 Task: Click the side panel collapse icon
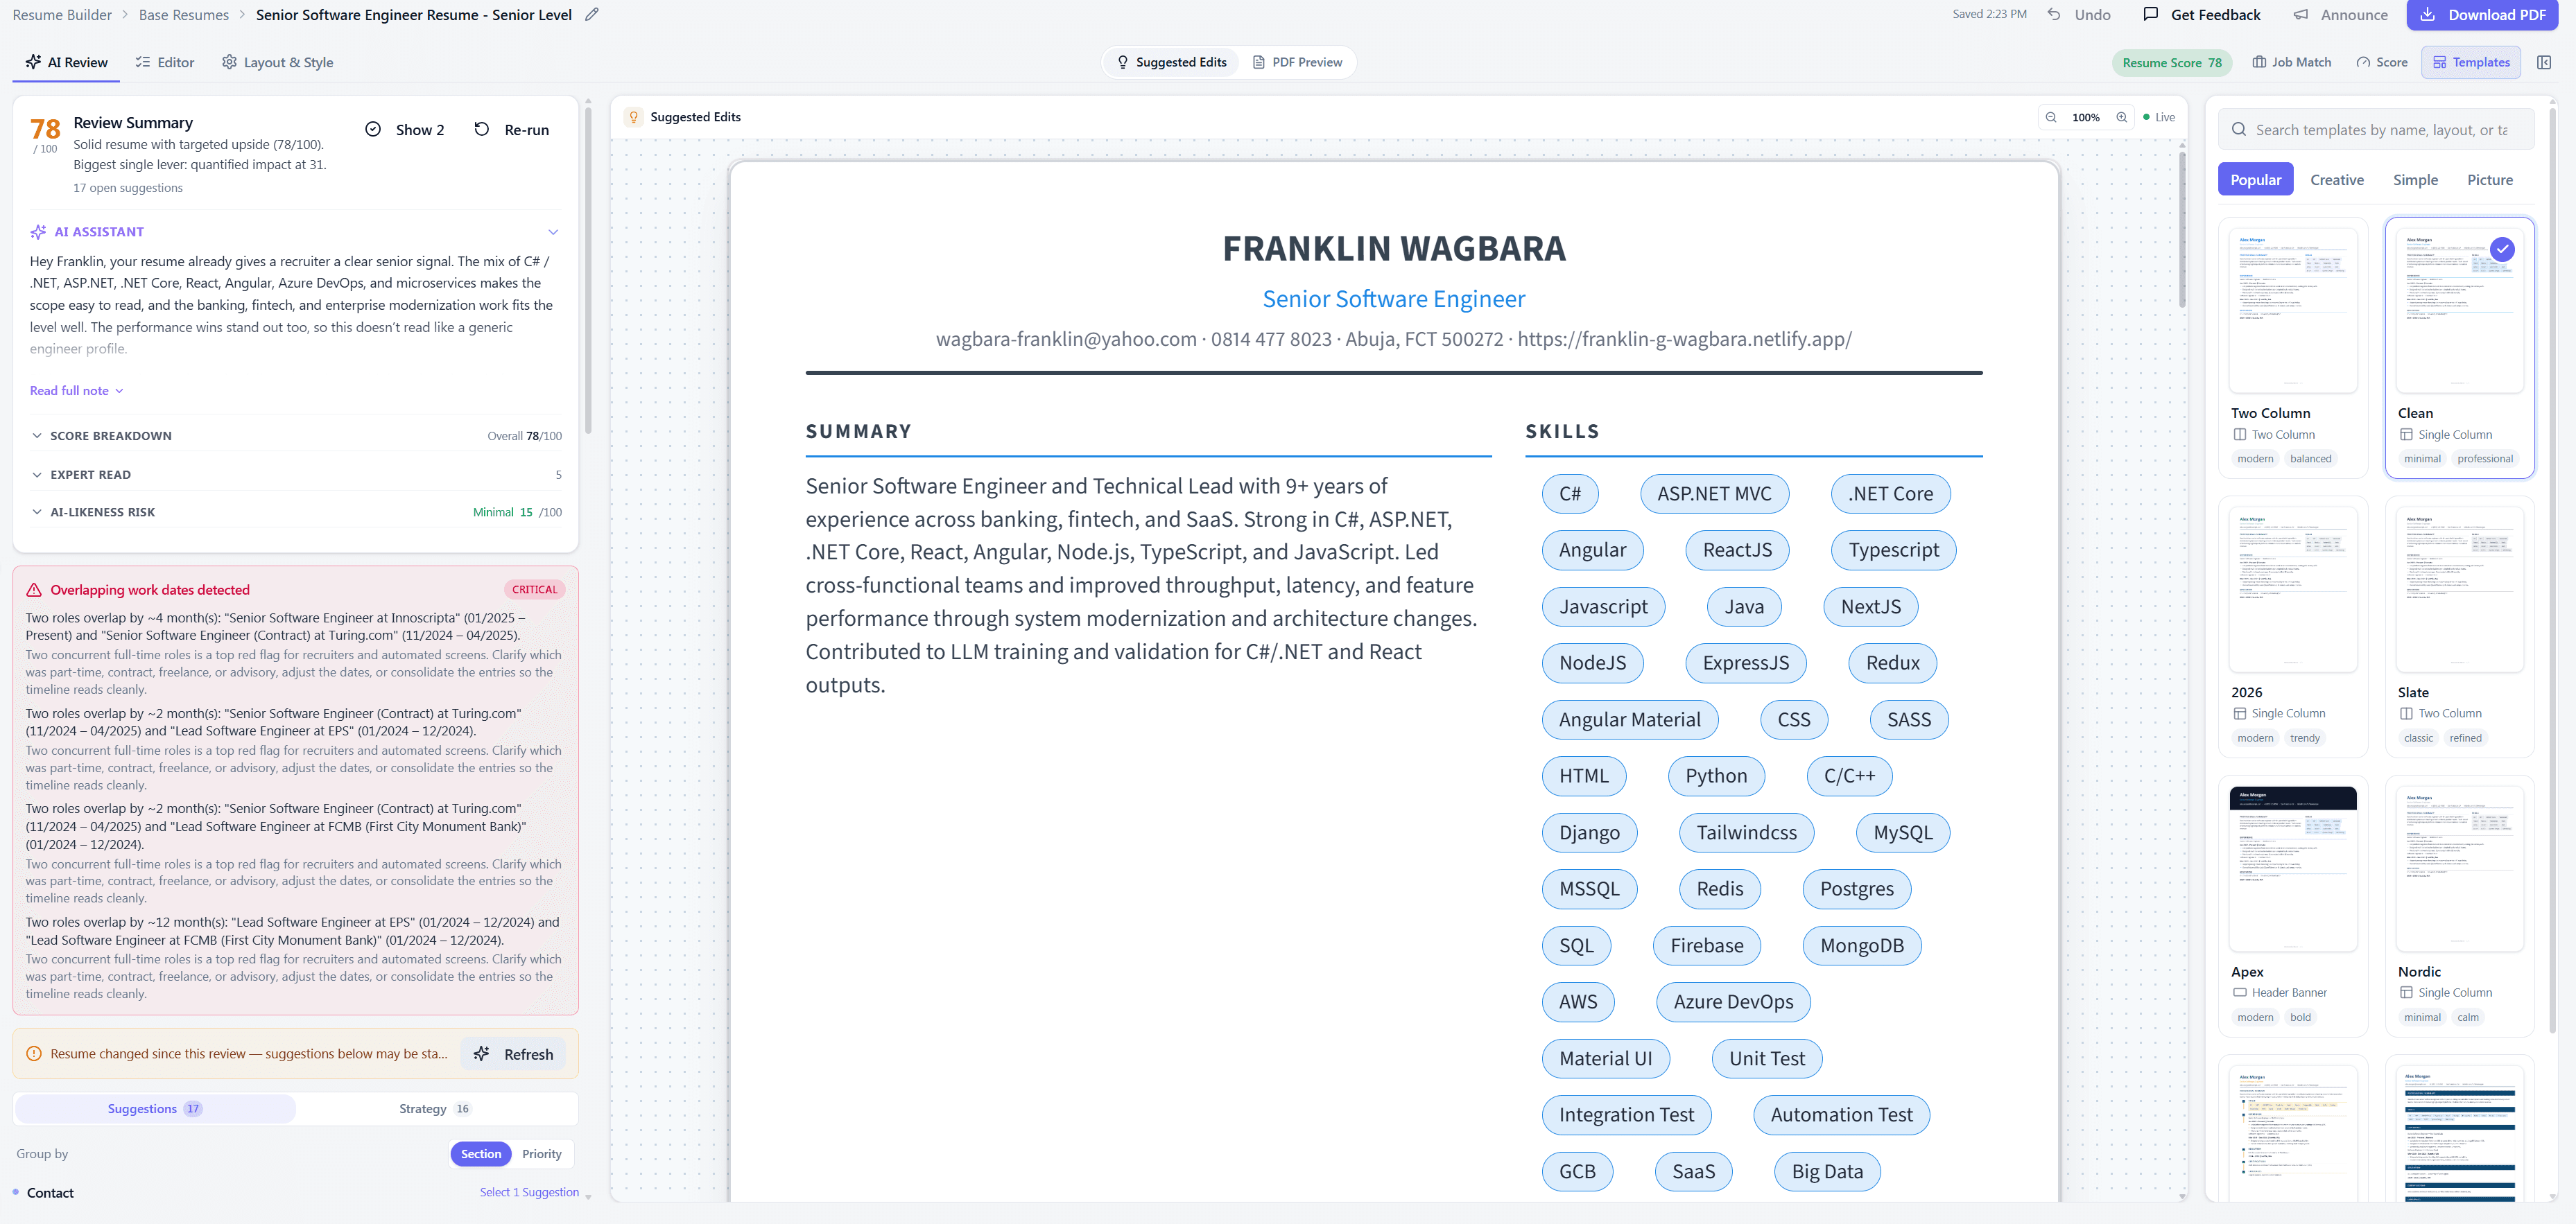point(2544,62)
